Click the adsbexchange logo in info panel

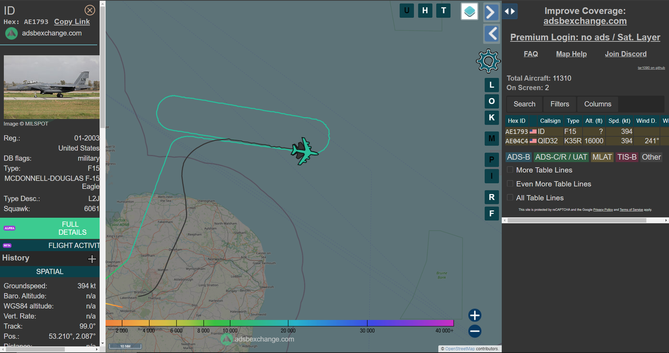[11, 33]
